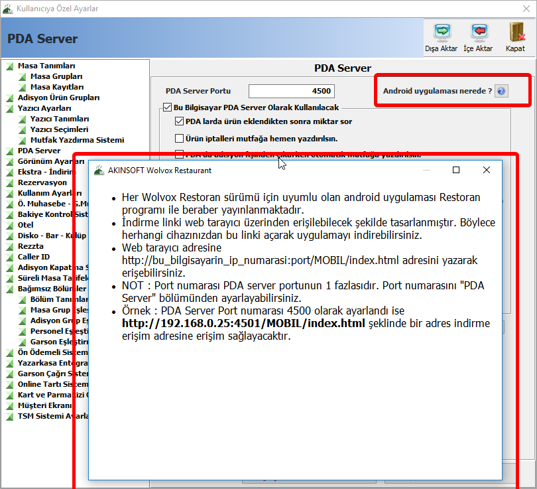This screenshot has height=489, width=537.
Task: Open Ö. Muhasebe settings entry
Action: point(53,204)
